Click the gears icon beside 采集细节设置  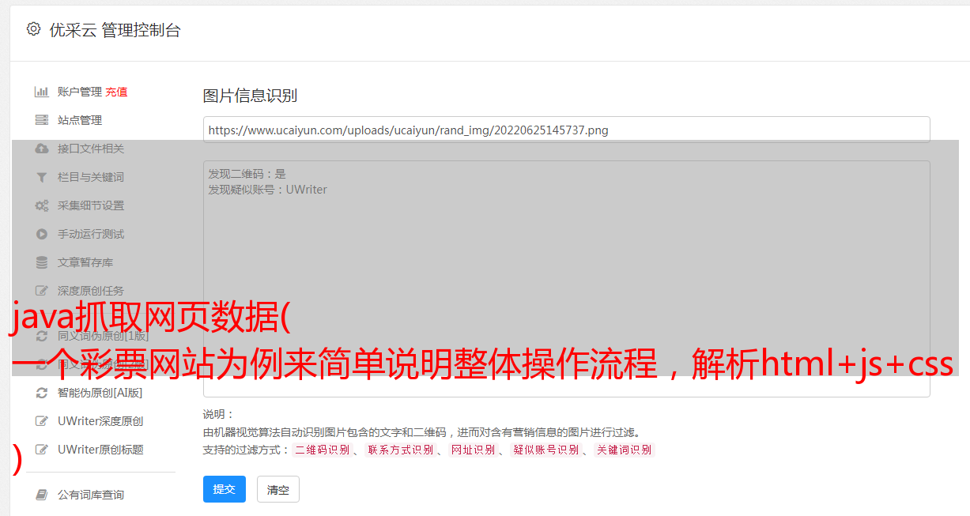[42, 205]
